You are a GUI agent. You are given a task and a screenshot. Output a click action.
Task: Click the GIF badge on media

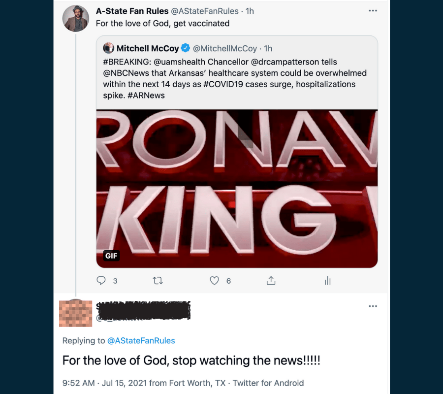[x=112, y=256]
